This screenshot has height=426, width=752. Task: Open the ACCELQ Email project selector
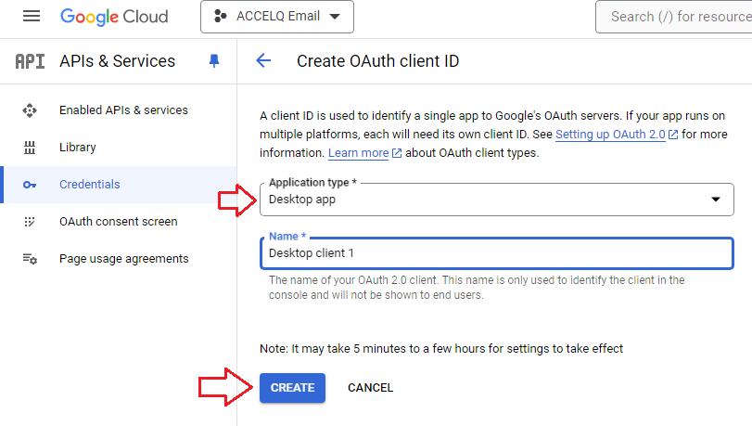pyautogui.click(x=277, y=17)
